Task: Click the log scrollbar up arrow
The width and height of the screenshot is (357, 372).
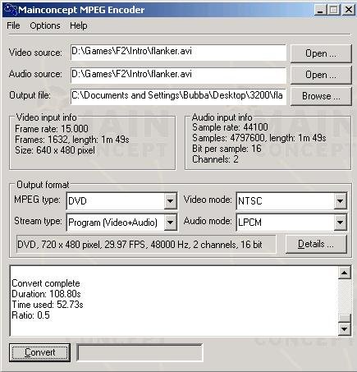Action: tap(344, 273)
